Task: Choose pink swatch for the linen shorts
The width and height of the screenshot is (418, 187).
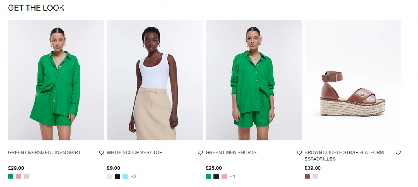Action: pyautogui.click(x=224, y=176)
